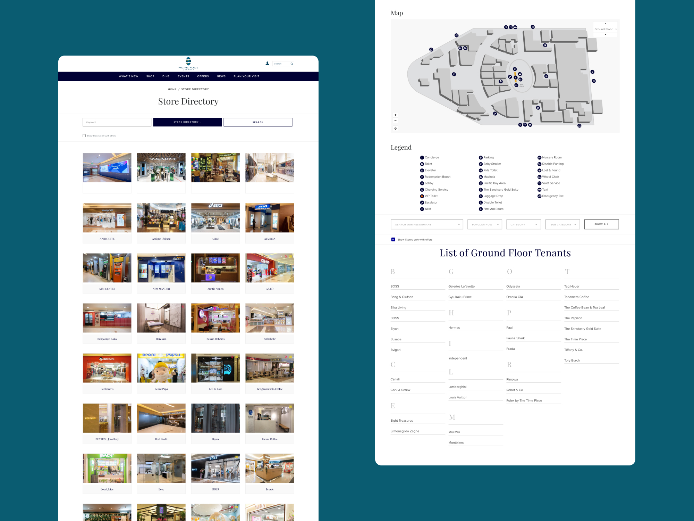Open the Boost Juice store thumbnail
694x521 pixels.
click(107, 468)
